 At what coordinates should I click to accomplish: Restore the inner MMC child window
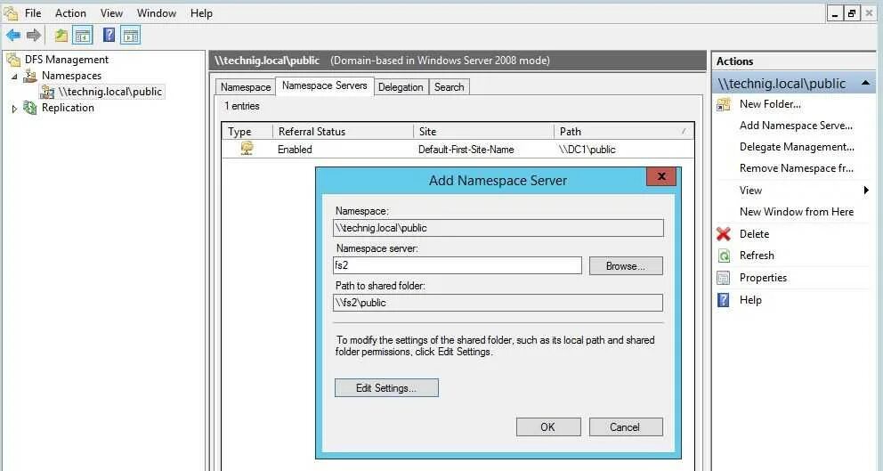pyautogui.click(x=852, y=13)
